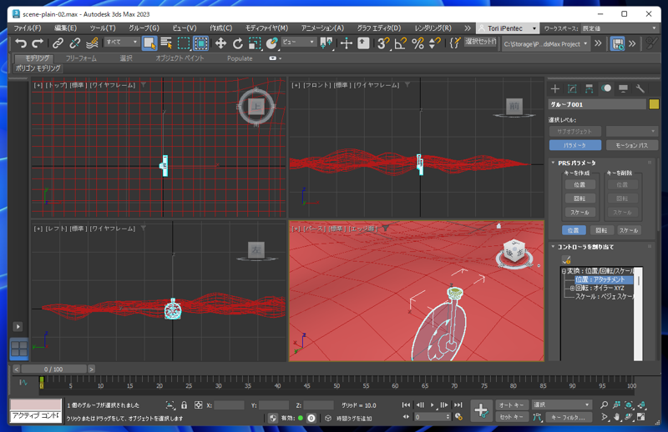This screenshot has width=668, height=432.
Task: Open the レンダリング(R) menu
Action: click(433, 28)
